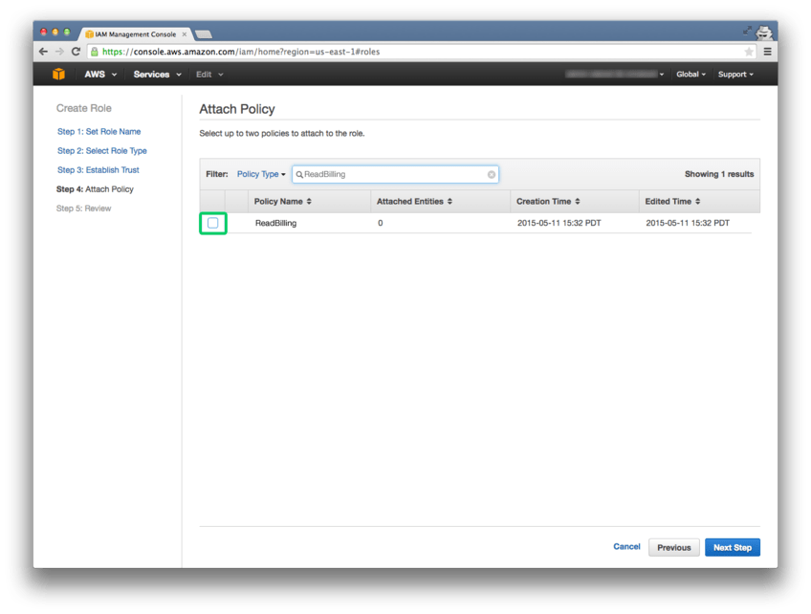811x614 pixels.
Task: Click the Attach Policy heading
Action: click(x=237, y=109)
